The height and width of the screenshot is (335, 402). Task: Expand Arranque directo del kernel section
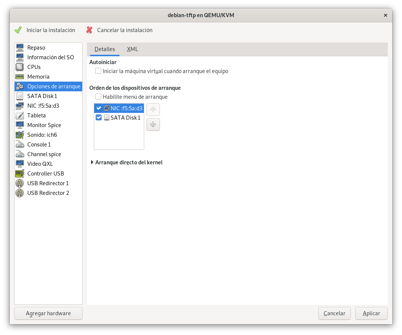92,162
